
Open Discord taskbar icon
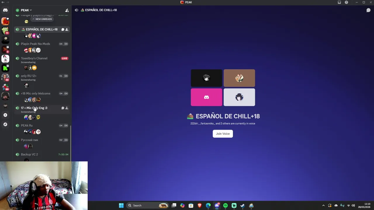click(217, 205)
